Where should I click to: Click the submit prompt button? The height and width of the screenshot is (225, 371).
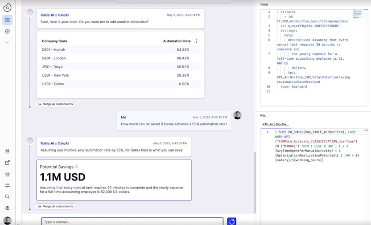click(231, 221)
